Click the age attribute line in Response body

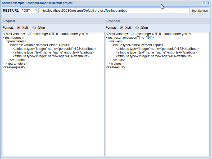[x=154, y=56]
